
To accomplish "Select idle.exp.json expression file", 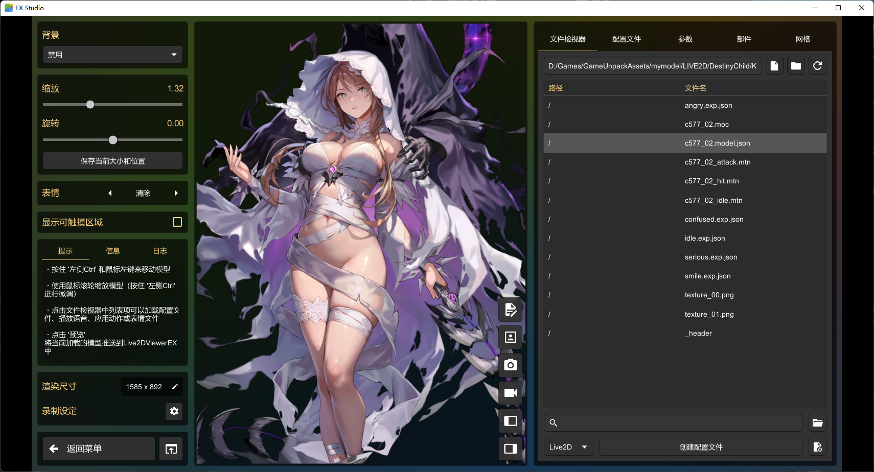I will 685,238.
